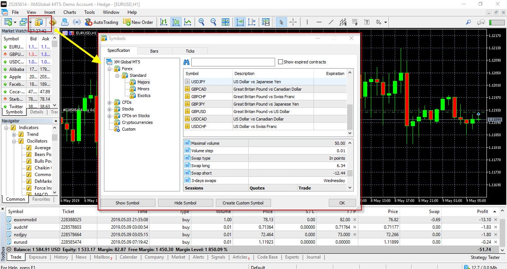Image resolution: width=507 pixels, height=269 pixels.
Task: Switch to the Ticks tab
Action: pos(190,51)
